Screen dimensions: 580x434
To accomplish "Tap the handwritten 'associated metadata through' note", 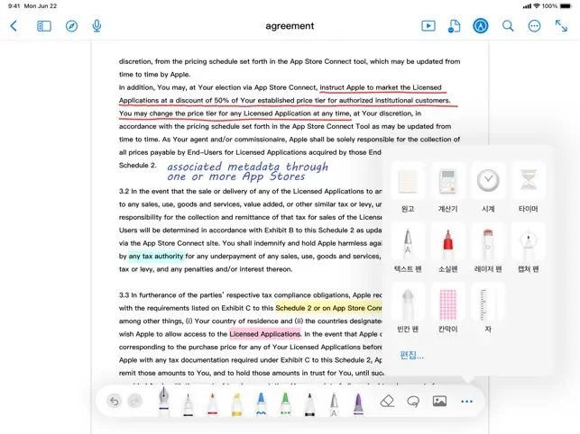I will [247, 167].
